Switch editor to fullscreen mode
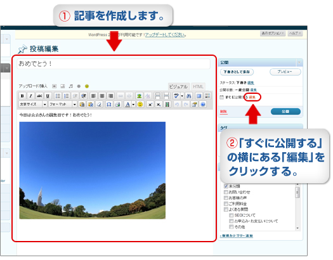Viewport: 333px width, 260px height. click(199, 96)
